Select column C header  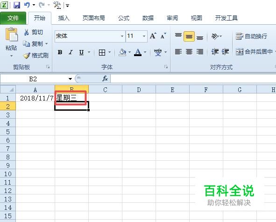tap(105, 90)
